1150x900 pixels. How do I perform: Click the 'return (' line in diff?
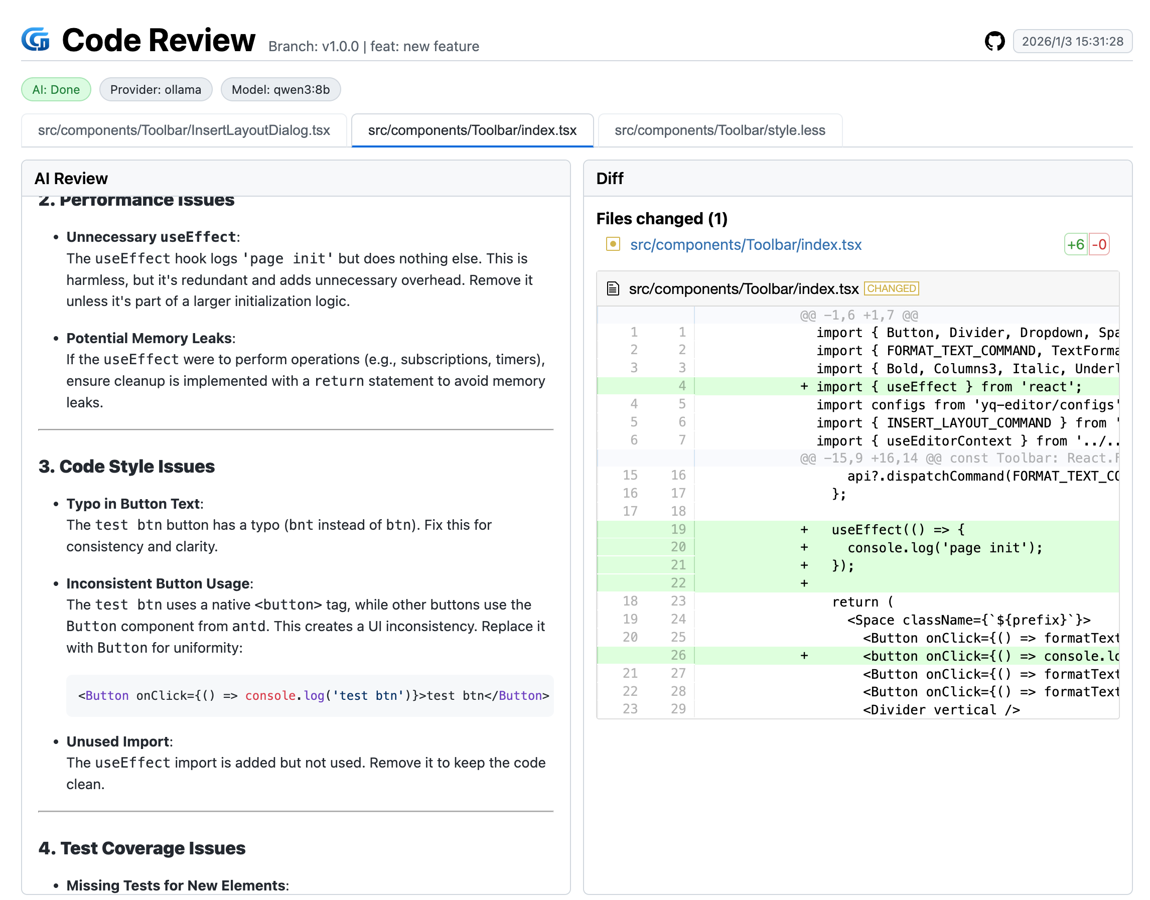pos(857,601)
